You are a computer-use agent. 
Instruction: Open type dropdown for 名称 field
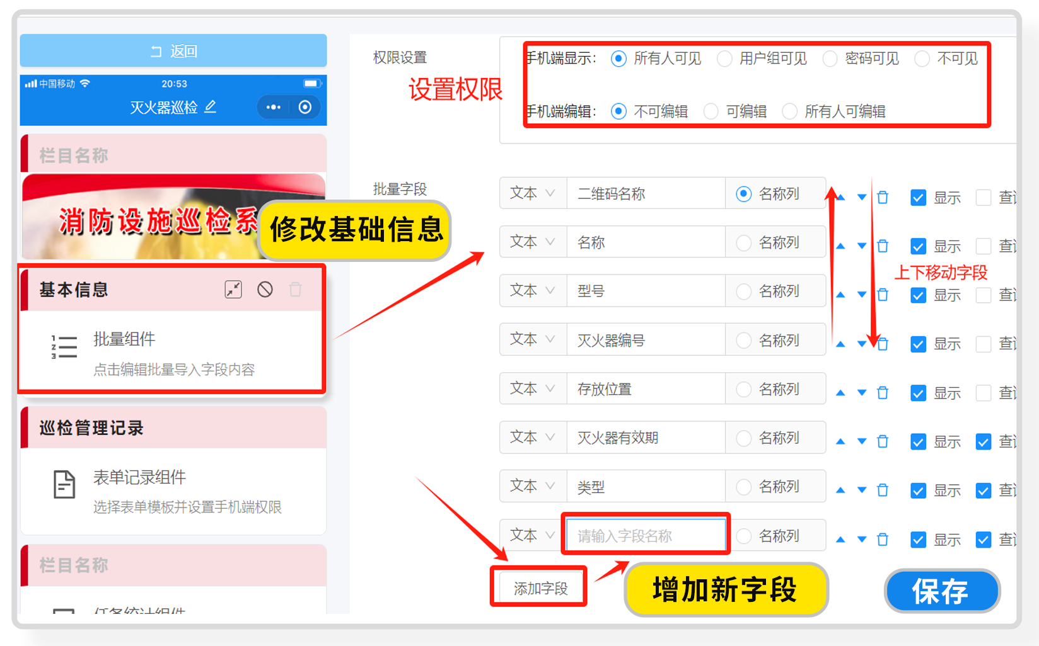pos(533,242)
